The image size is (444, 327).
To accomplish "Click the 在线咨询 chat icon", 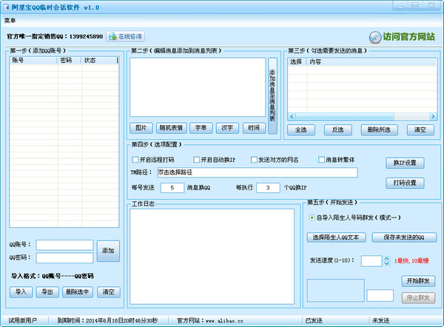I will coord(112,36).
